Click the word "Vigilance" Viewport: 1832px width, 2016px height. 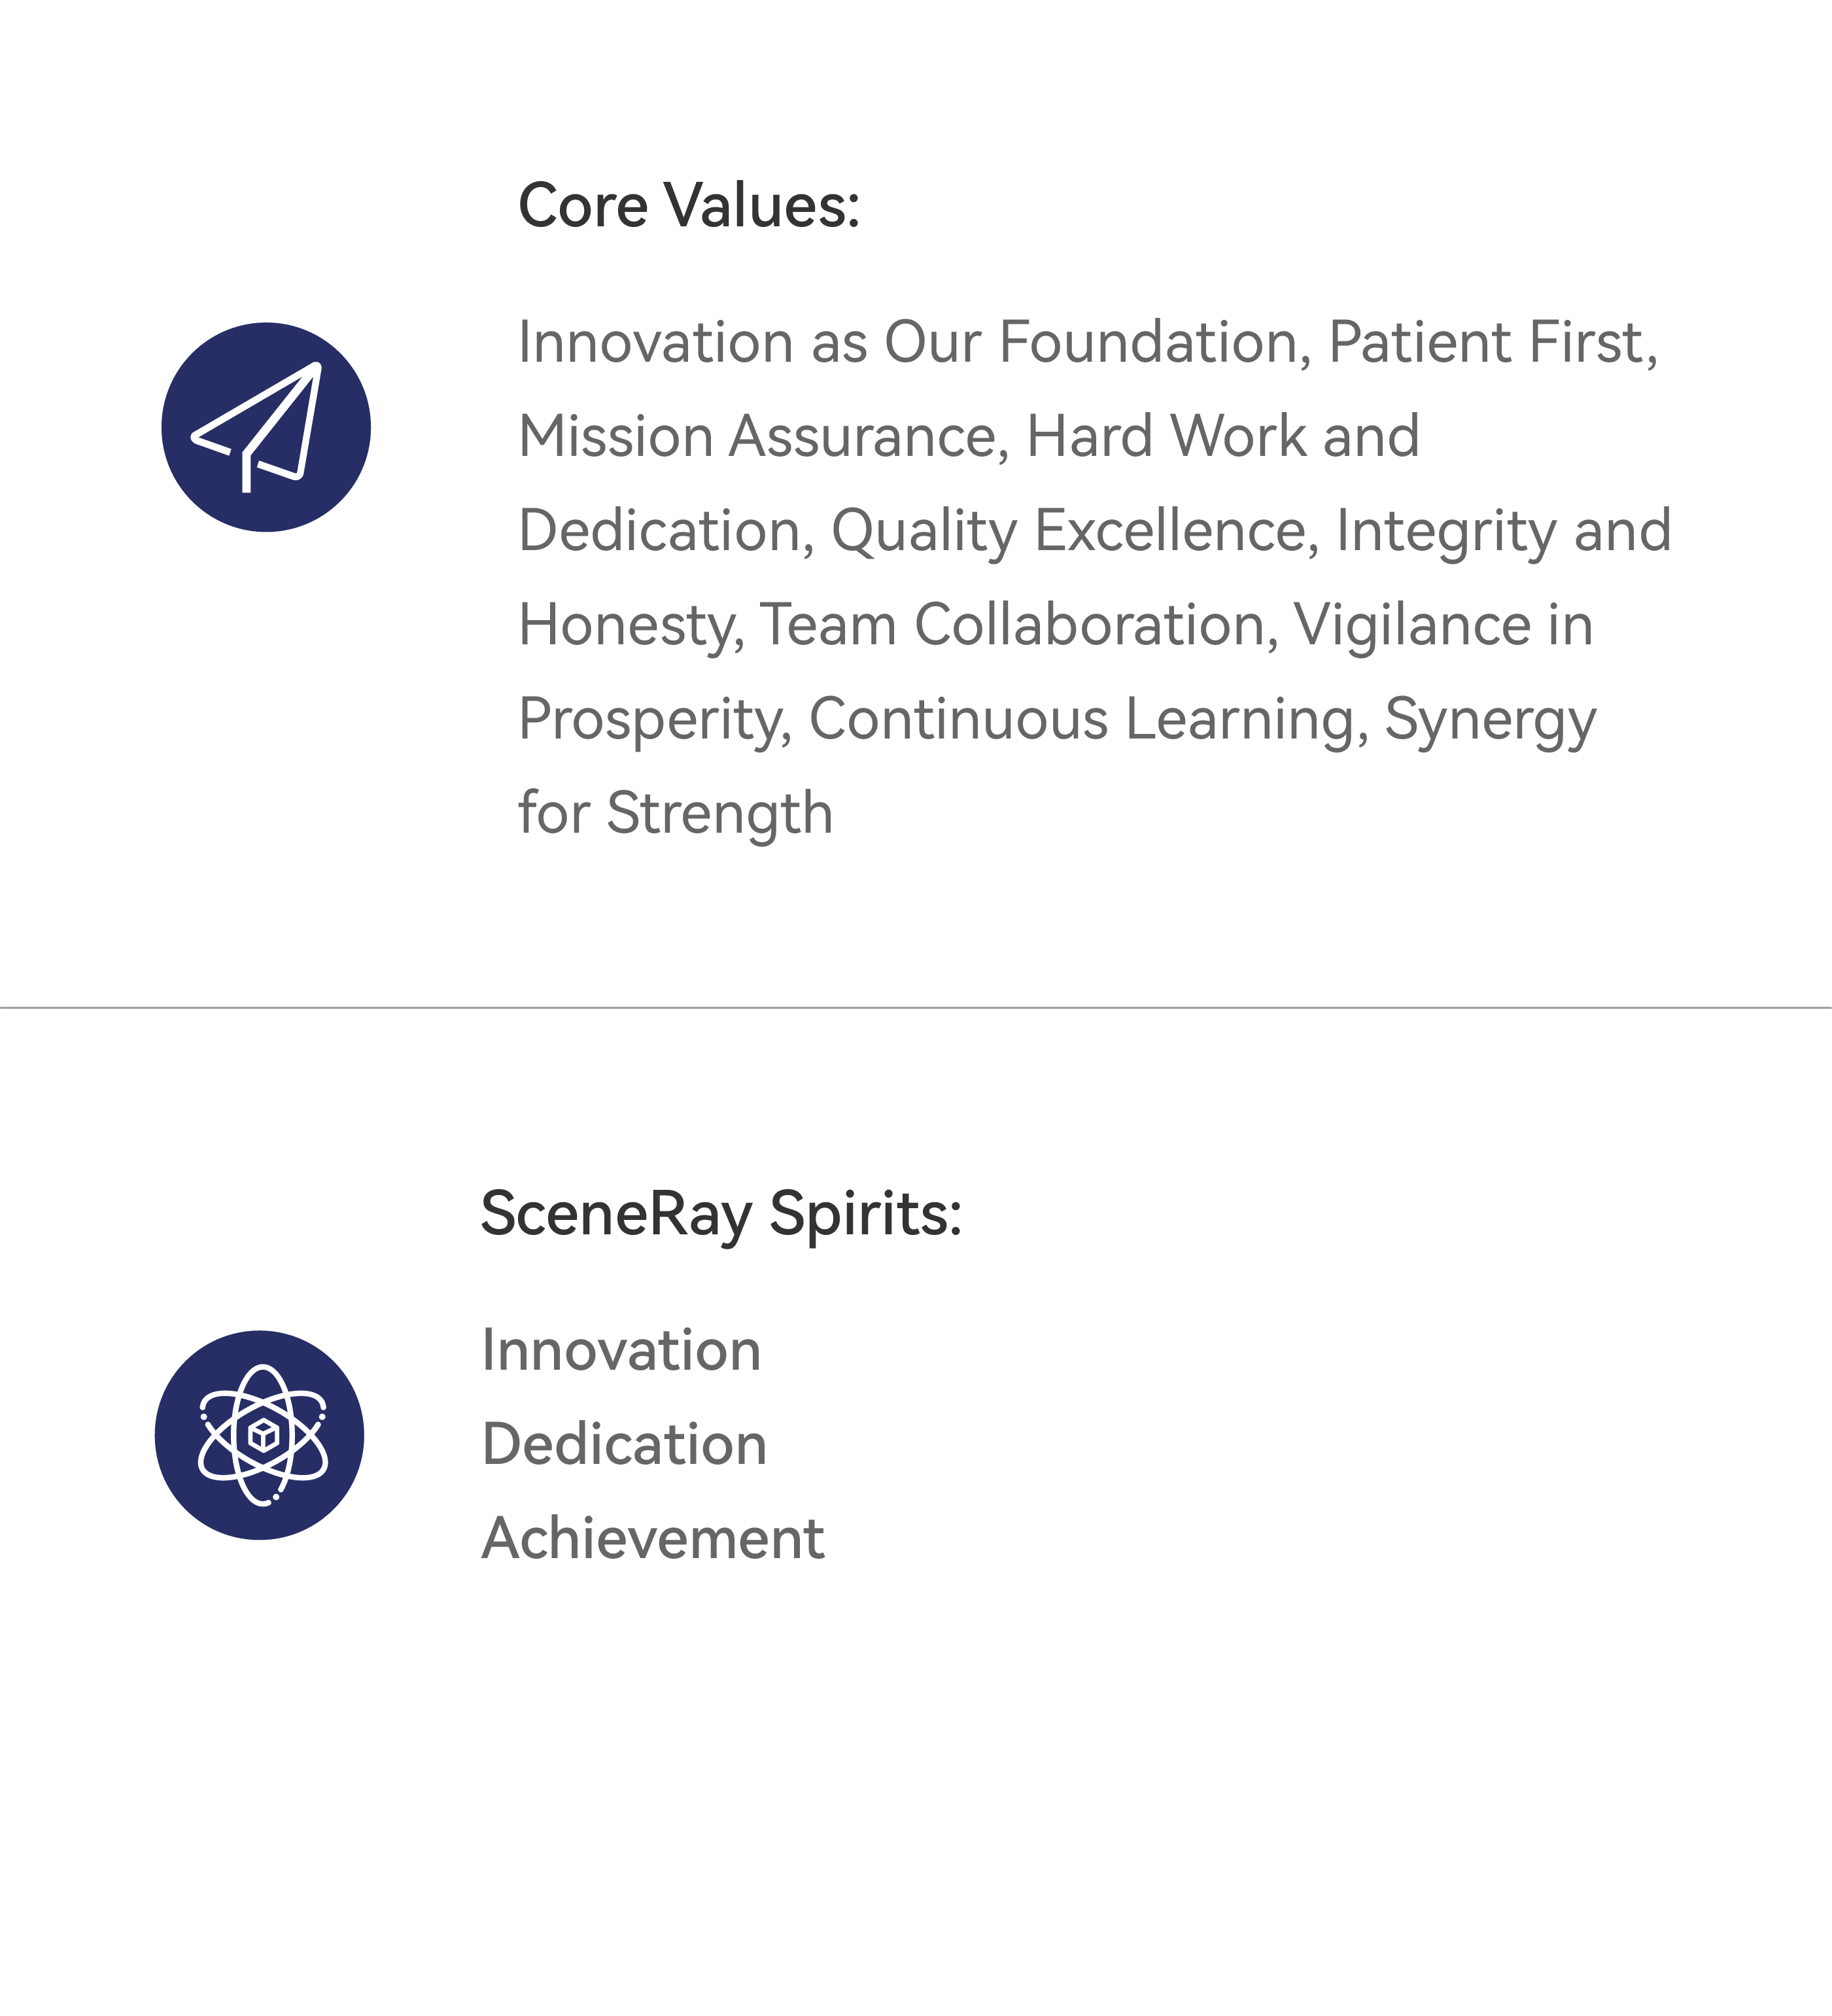(1412, 625)
